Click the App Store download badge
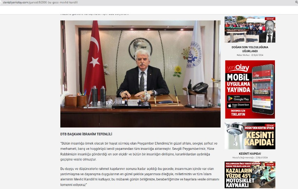Screen dimensions: 298x189 click(238, 105)
